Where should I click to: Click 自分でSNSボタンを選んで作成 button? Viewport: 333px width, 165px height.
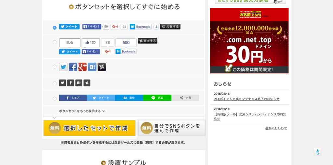172,128
